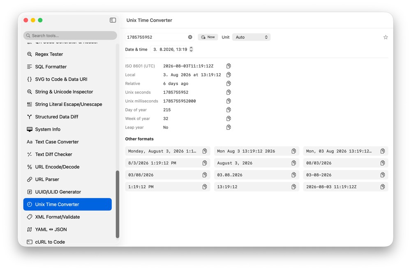Copy the ISO 8601 (UTC) value
This screenshot has width=411, height=270.
pos(229,66)
